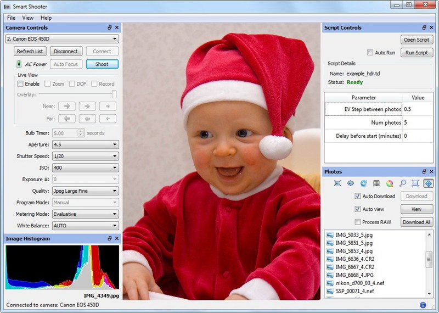Viewport: 439px width, 313px height.
Task: Click the Bulb Timer seconds input field
Action: pos(65,133)
